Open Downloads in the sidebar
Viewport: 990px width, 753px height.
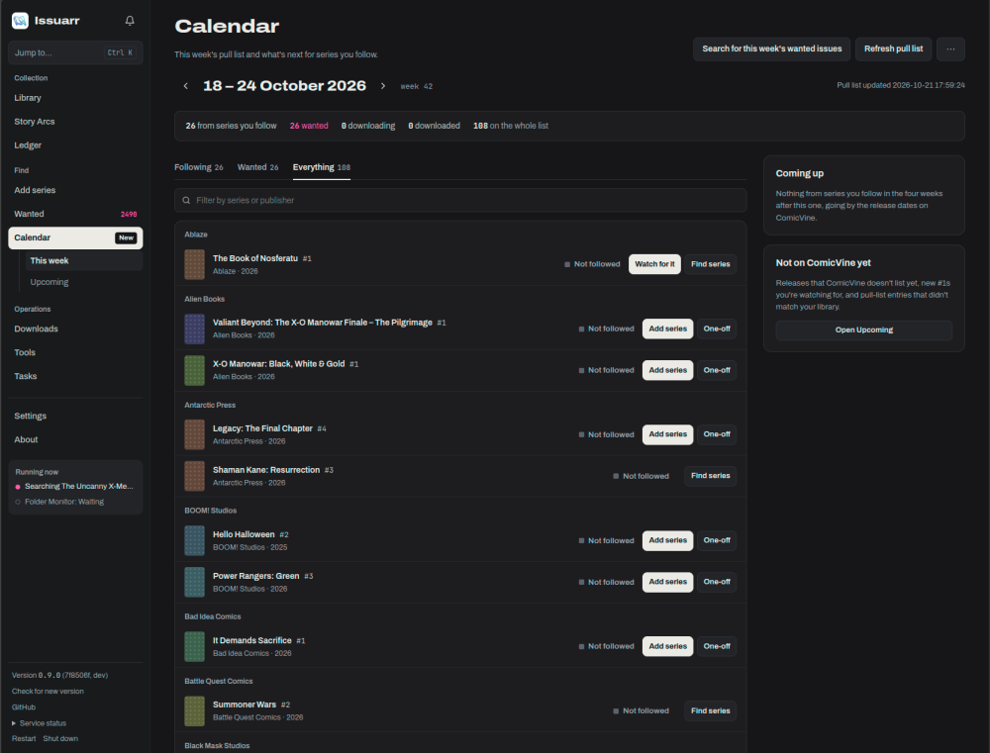click(75, 329)
